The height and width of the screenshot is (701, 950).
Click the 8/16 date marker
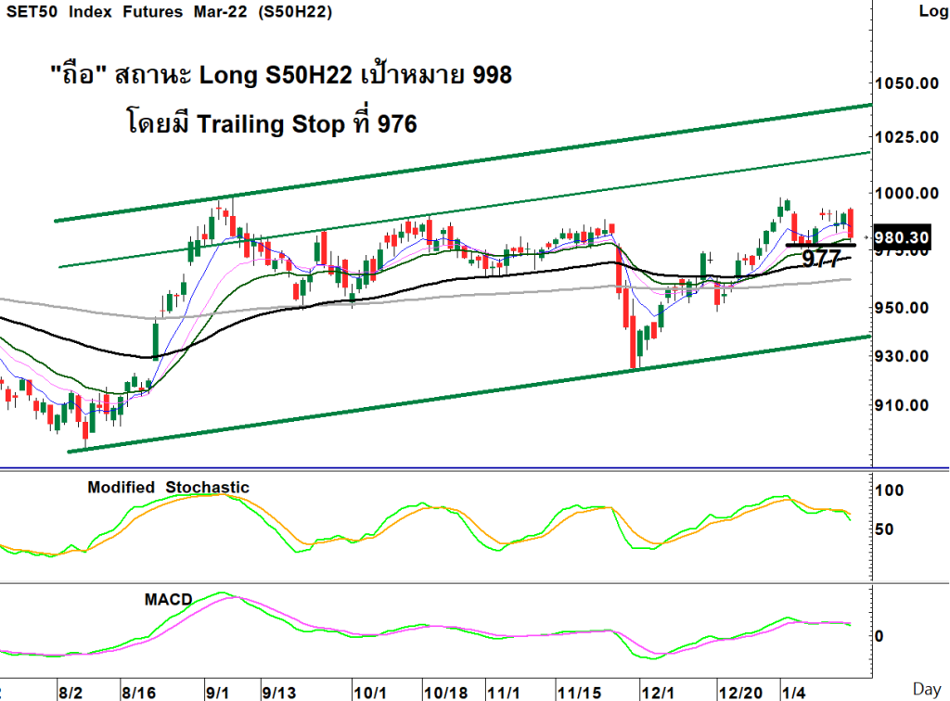click(139, 693)
